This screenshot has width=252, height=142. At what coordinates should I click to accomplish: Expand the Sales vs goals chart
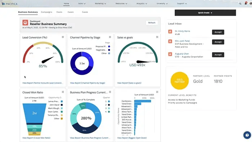[x=157, y=37]
